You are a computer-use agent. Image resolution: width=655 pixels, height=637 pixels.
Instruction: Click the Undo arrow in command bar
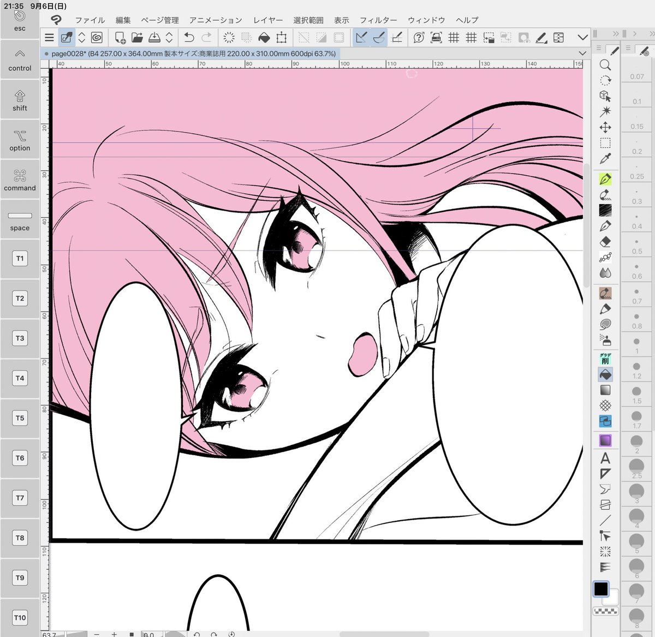[x=189, y=37]
